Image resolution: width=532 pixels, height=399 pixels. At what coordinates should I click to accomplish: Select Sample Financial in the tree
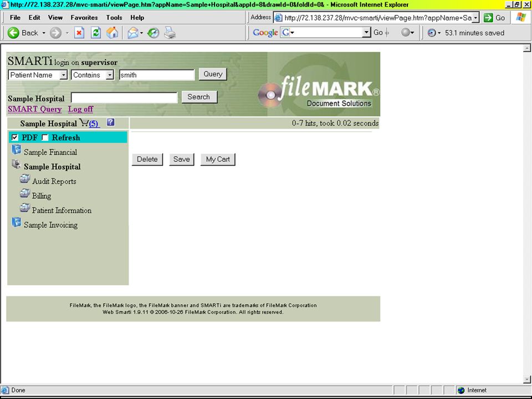(x=50, y=152)
